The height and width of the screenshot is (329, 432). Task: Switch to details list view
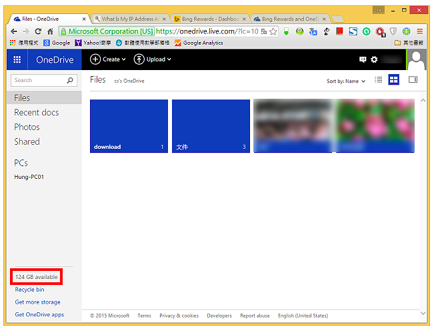coord(378,80)
